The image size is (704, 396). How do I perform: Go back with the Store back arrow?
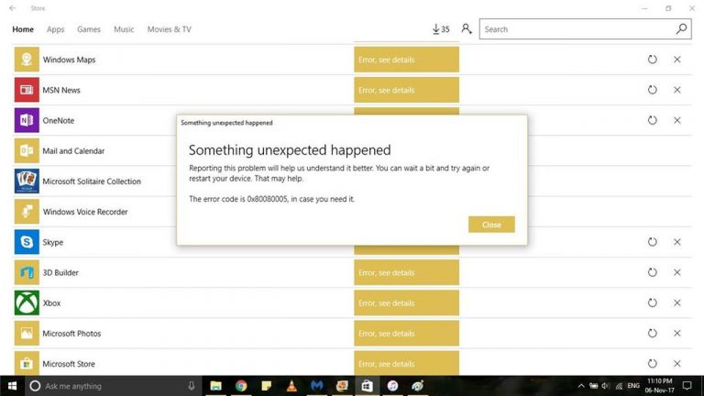pos(13,8)
